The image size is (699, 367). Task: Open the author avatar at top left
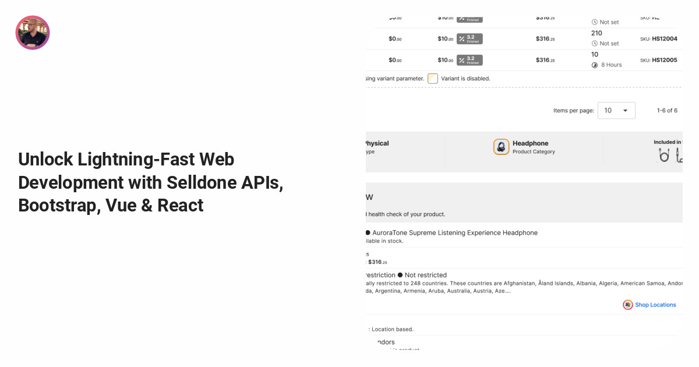pyautogui.click(x=33, y=33)
